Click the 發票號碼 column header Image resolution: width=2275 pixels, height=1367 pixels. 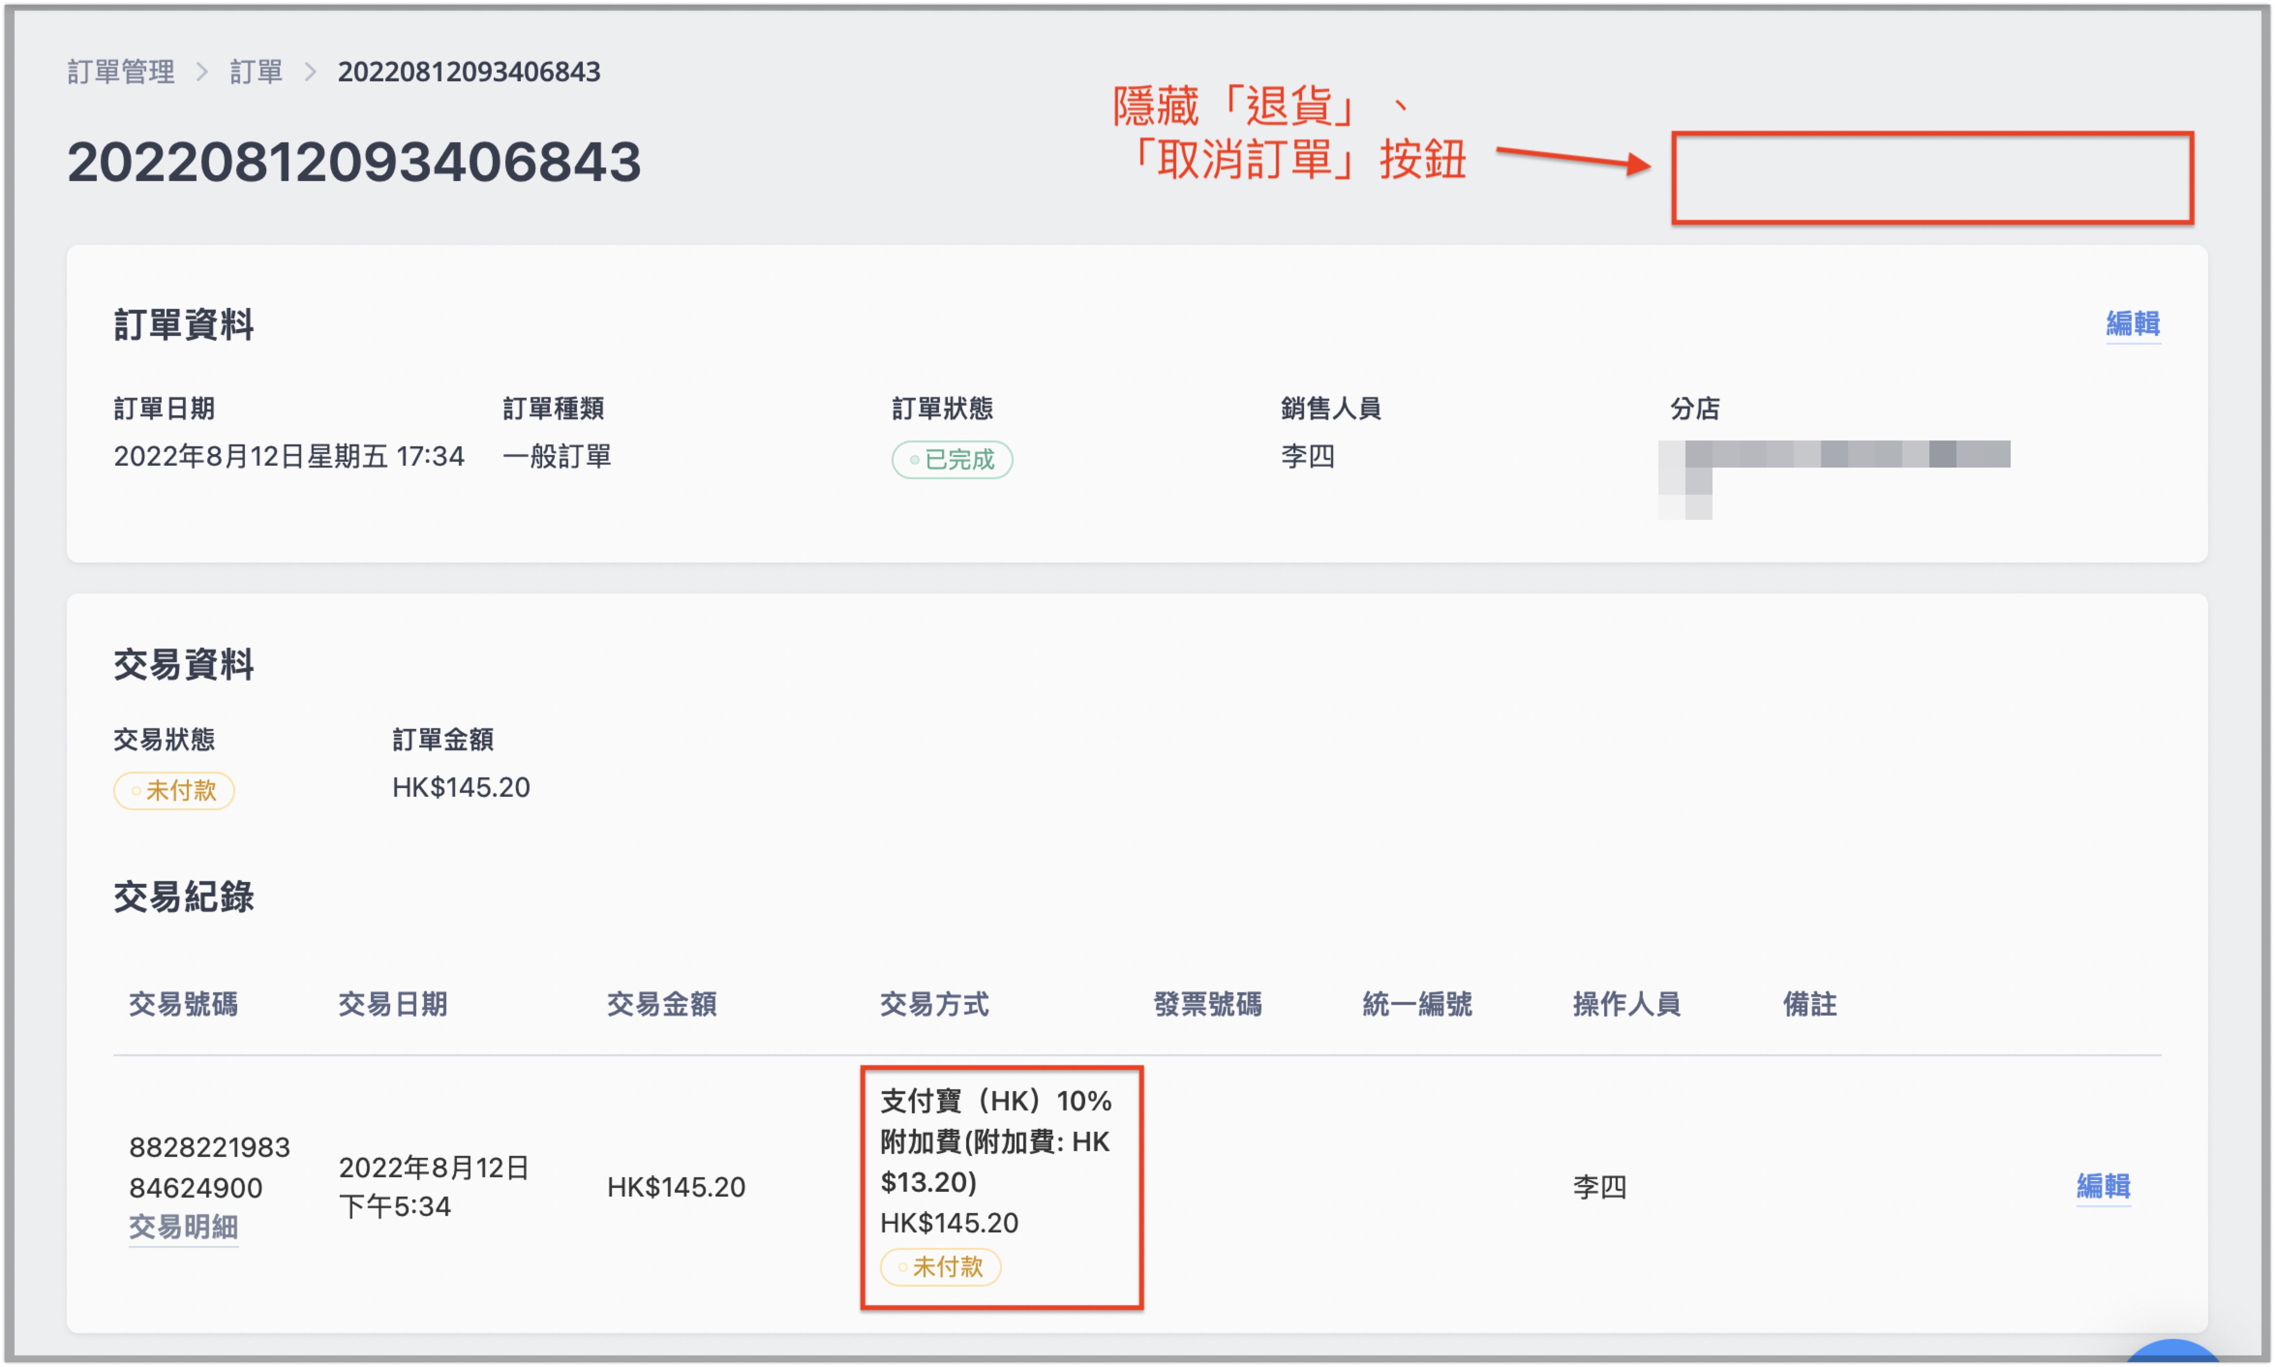tap(1208, 1004)
